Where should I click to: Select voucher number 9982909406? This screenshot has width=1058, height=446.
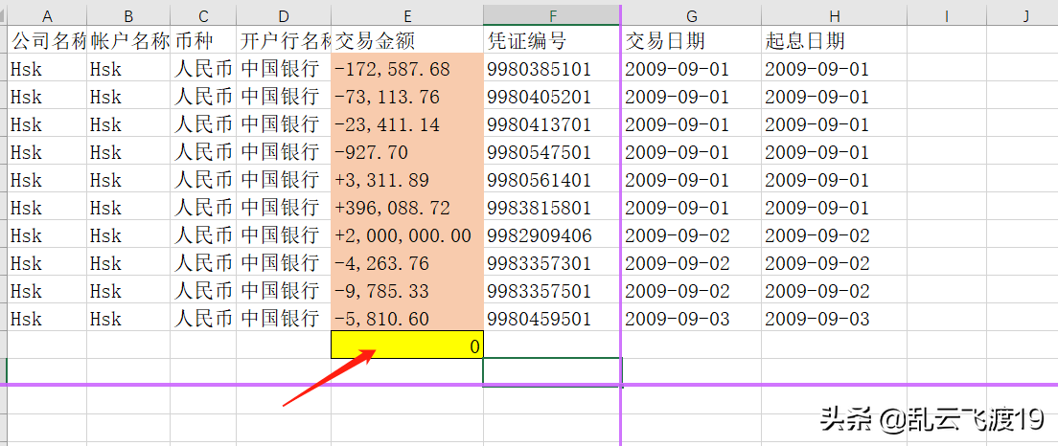[553, 235]
